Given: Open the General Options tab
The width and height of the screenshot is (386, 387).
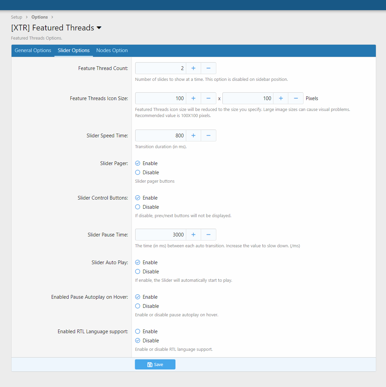Looking at the screenshot, I should (x=33, y=50).
